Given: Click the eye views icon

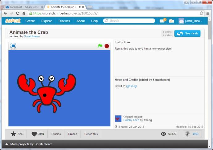Looking at the screenshot, I should coord(163,134).
